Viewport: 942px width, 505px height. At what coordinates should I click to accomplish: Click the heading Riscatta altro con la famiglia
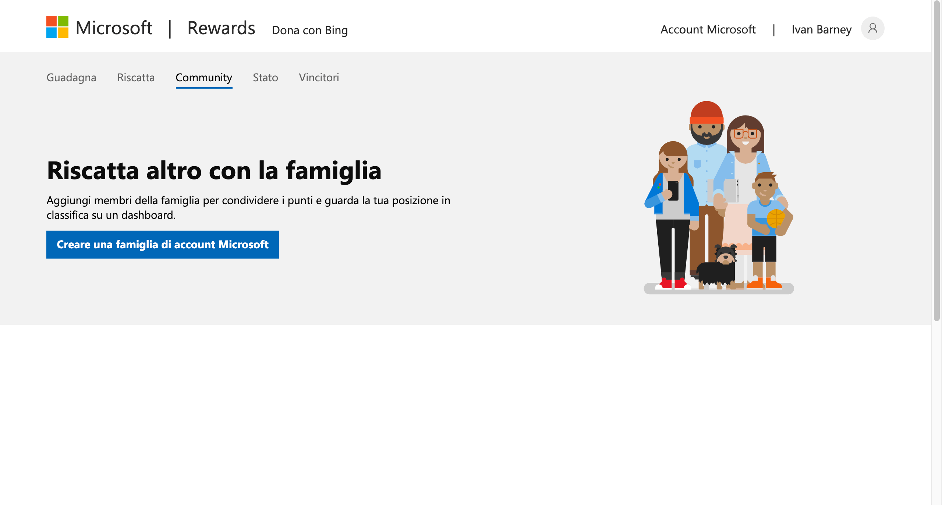[214, 171]
